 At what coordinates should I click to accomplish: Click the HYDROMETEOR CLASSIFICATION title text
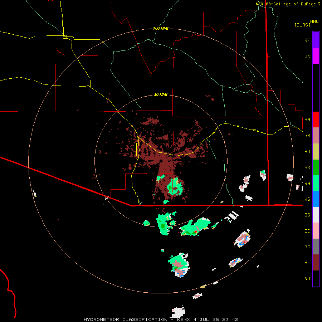click(126, 319)
